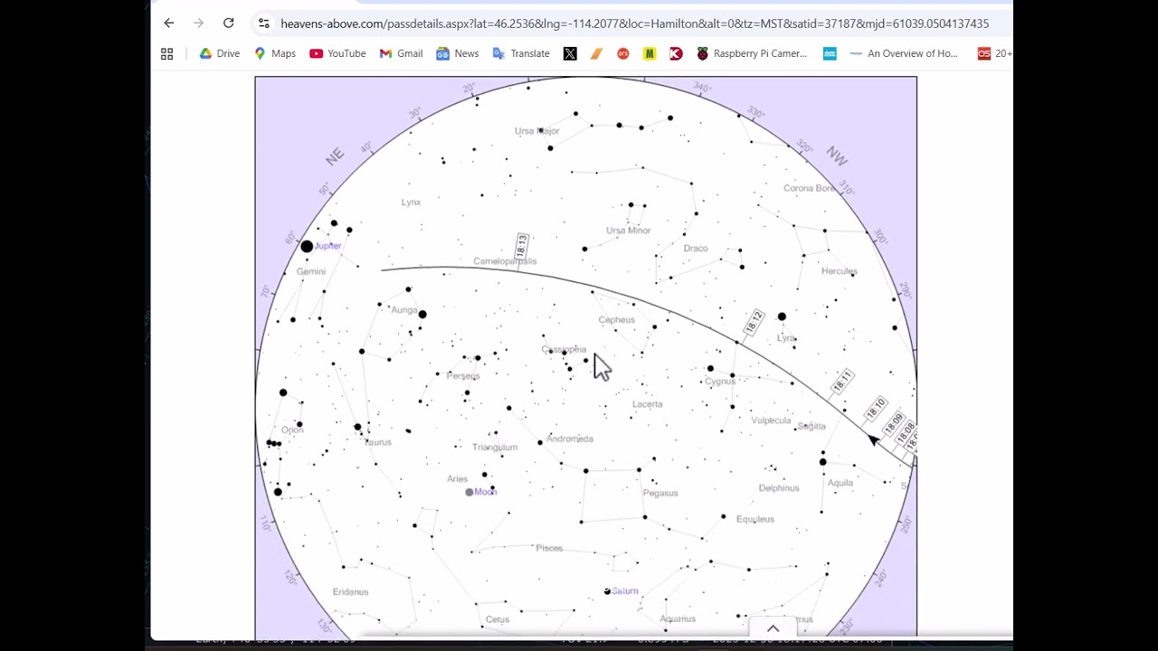Open the Raspberry Pi Camera bookmark
Viewport: 1158px width, 651px height.
point(751,54)
